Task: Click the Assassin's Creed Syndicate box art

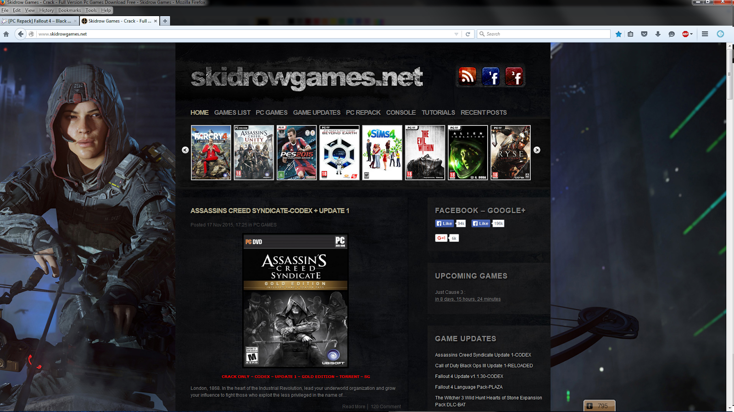Action: click(295, 301)
